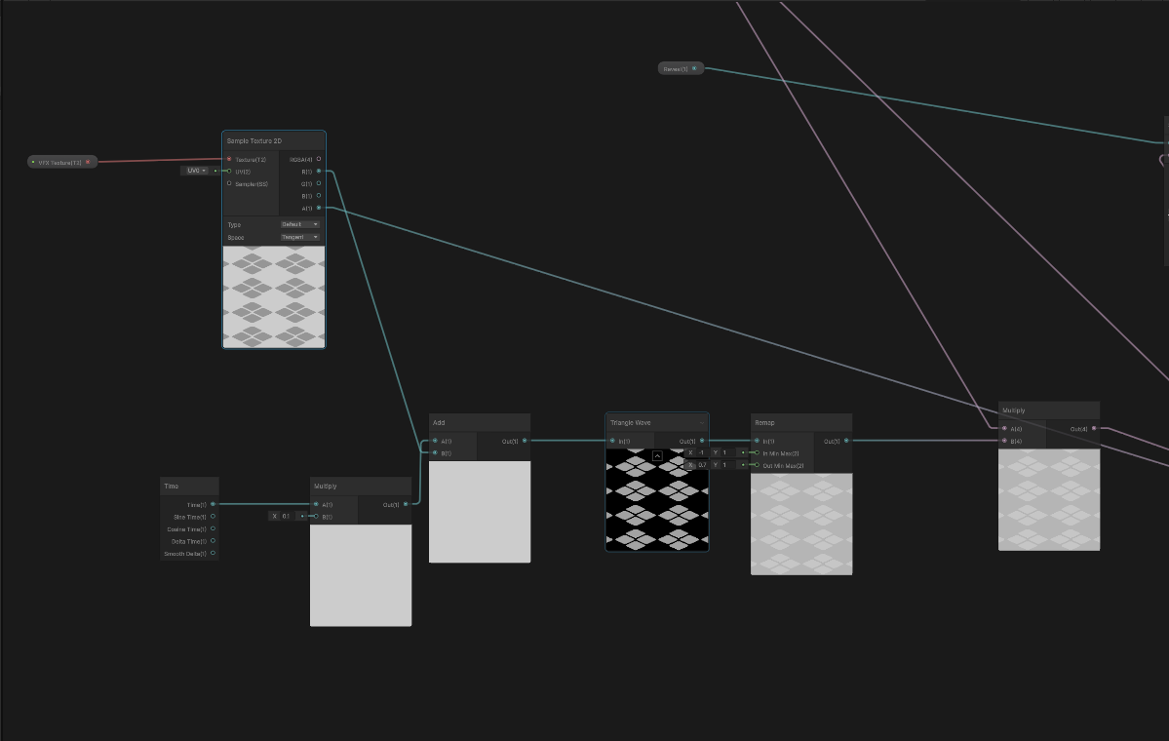Screen dimensions: 1169x741
Task: Collapse the Triangle Wave node with its title chevron
Action: tap(701, 423)
